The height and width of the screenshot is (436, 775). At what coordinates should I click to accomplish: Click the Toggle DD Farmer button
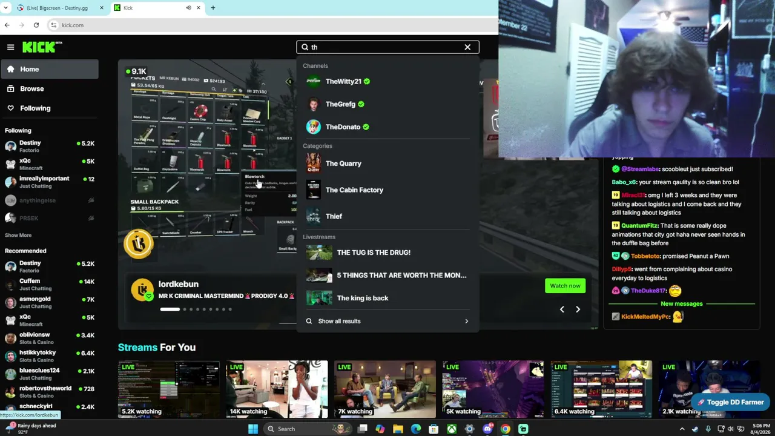click(731, 402)
